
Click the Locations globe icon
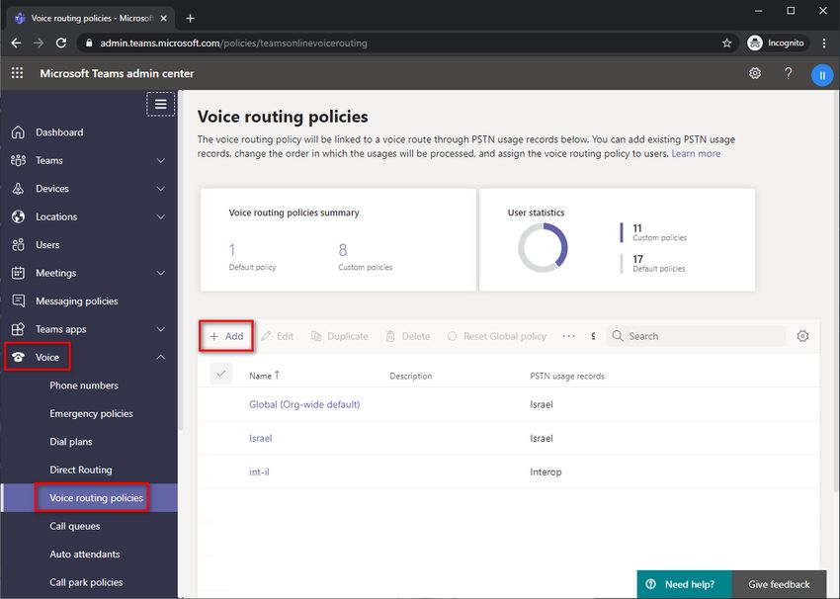[x=18, y=216]
